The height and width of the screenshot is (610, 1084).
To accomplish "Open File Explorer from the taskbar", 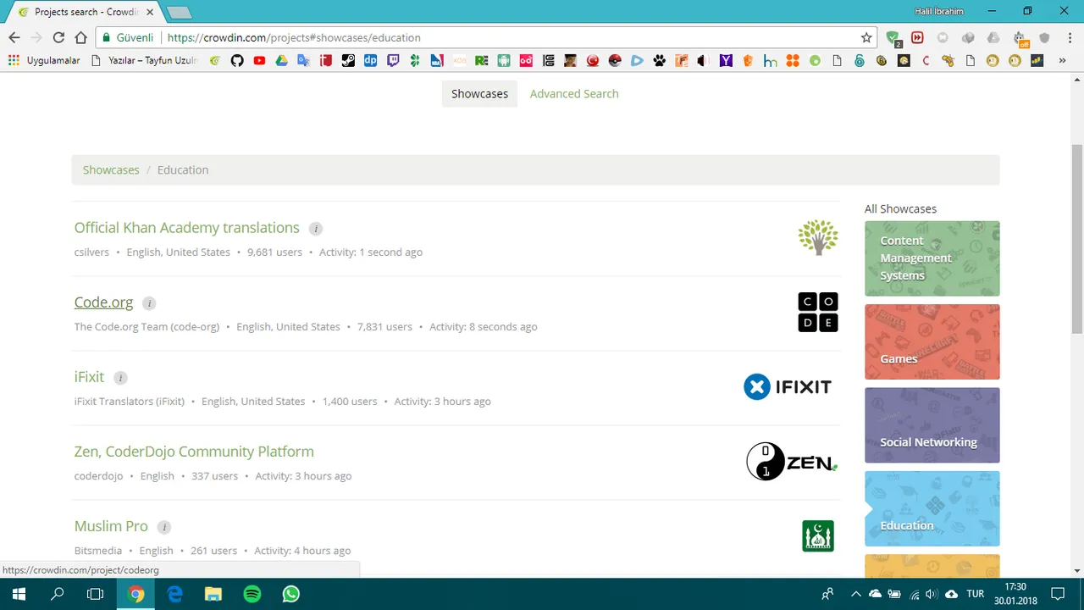I will tap(213, 594).
